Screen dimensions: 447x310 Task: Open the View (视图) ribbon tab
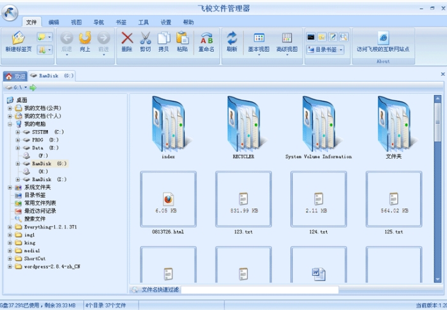[76, 22]
